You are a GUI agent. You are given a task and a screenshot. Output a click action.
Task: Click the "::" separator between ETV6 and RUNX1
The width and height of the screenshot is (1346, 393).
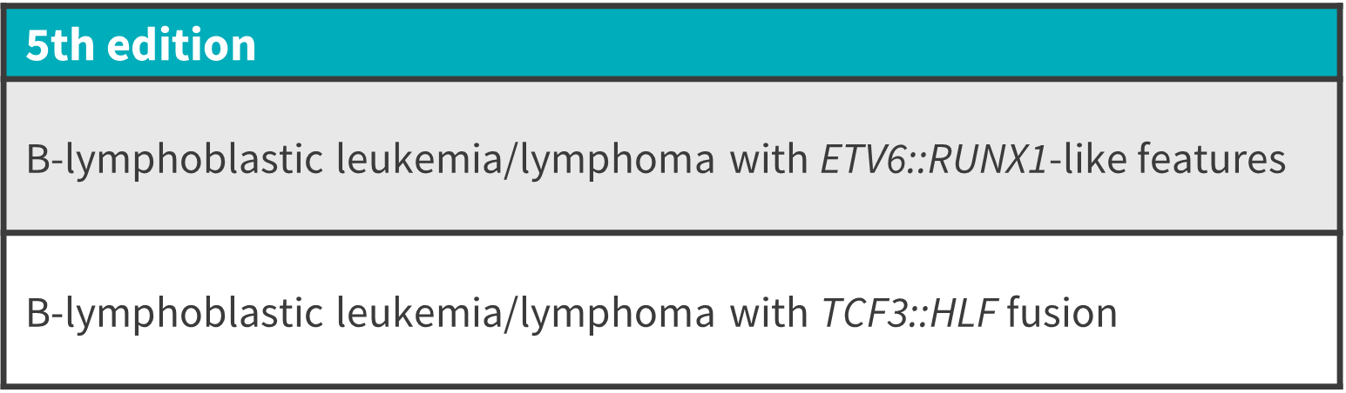(916, 163)
